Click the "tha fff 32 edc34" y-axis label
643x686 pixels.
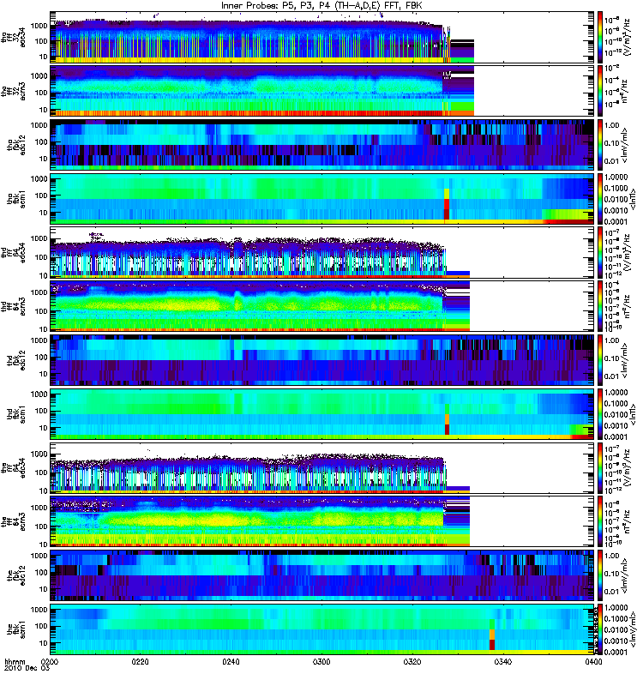tap(14, 38)
